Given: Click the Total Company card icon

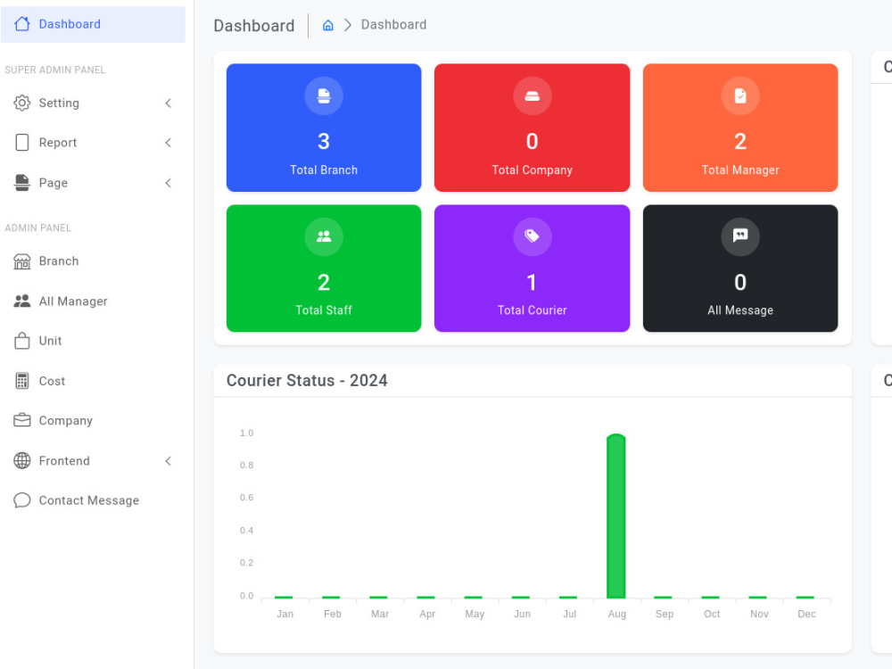Looking at the screenshot, I should 532,95.
